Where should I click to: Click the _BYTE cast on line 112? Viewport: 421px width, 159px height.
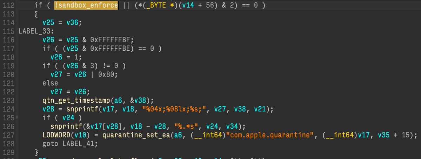[x=154, y=5]
